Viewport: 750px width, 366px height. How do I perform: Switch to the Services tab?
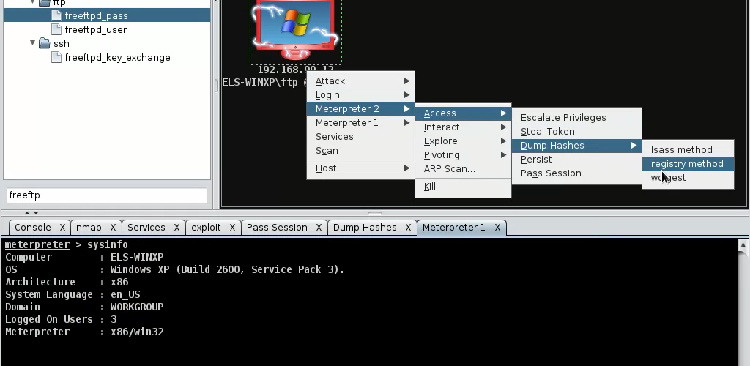146,228
